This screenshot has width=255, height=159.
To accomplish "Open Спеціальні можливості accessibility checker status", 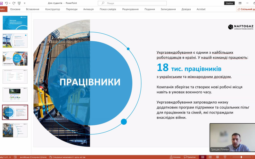I will click(x=67, y=157).
